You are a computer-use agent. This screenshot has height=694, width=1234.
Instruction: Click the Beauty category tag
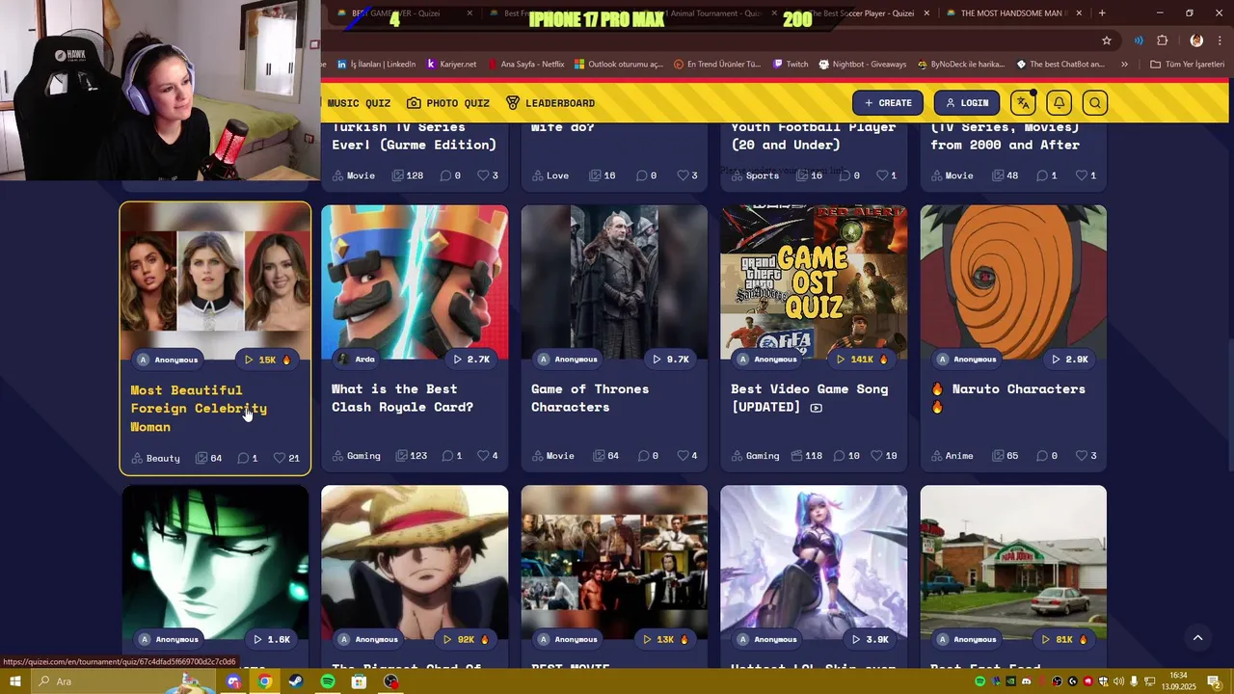point(155,458)
